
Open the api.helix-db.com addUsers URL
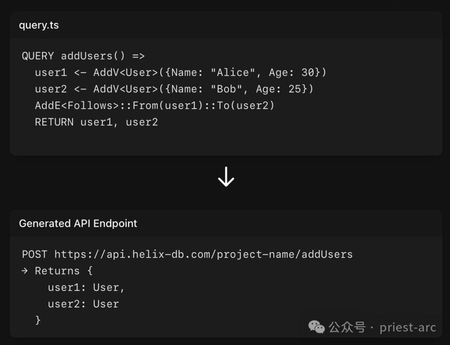203,254
